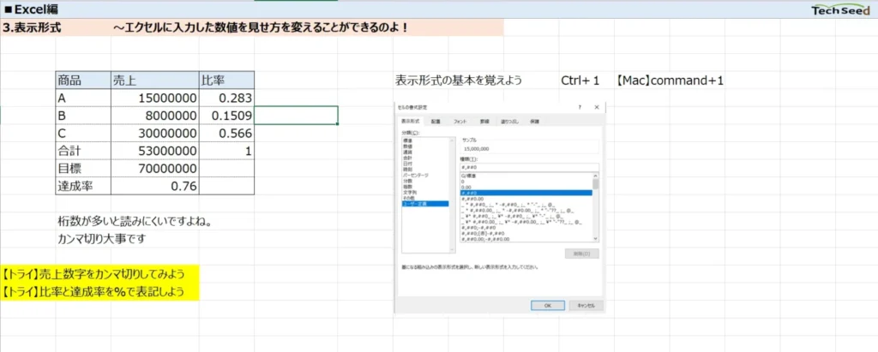This screenshot has width=878, height=352.
Task: Click the キャンセル button
Action: coord(586,306)
